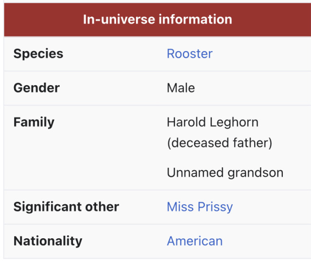
Task: Open the Rooster species link
Action: [x=190, y=53]
